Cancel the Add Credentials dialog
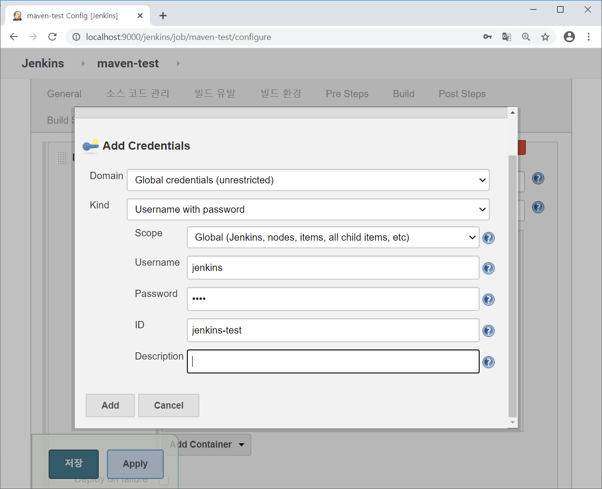 169,405
